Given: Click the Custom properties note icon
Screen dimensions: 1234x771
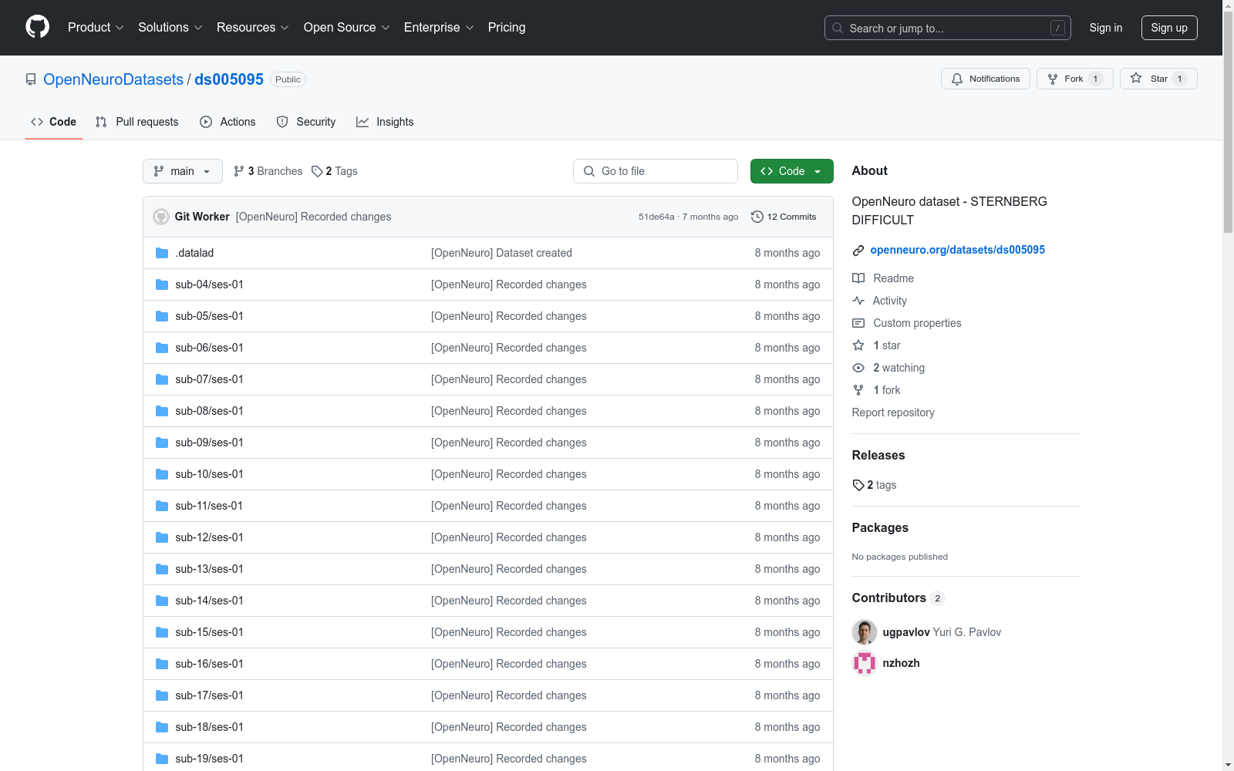Looking at the screenshot, I should click(858, 323).
